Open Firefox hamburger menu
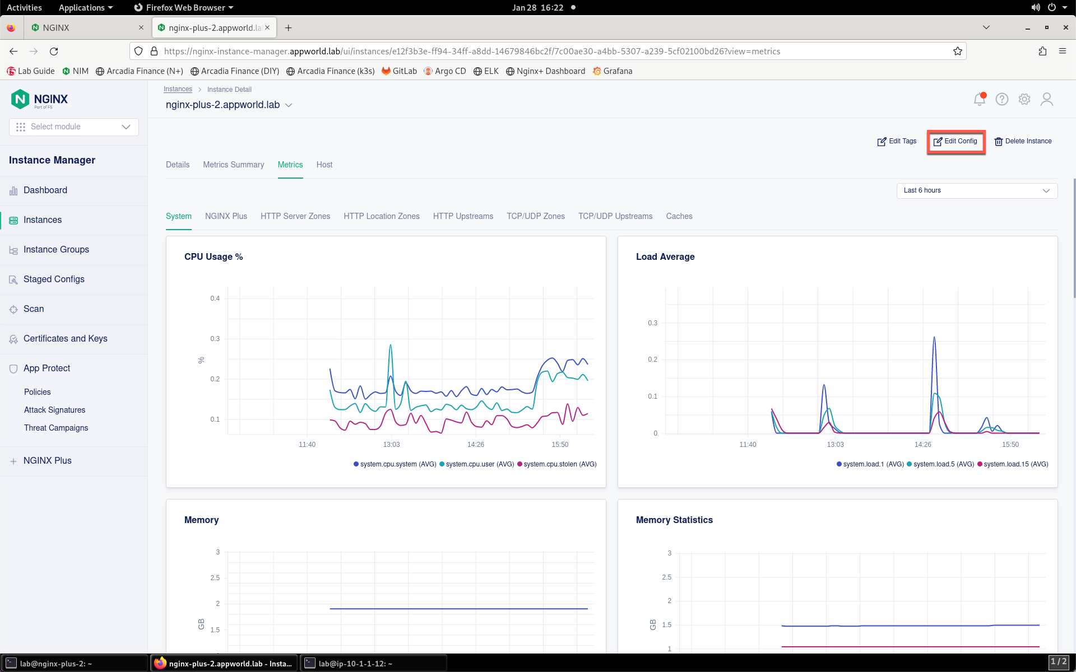The image size is (1076, 672). coord(1063,51)
